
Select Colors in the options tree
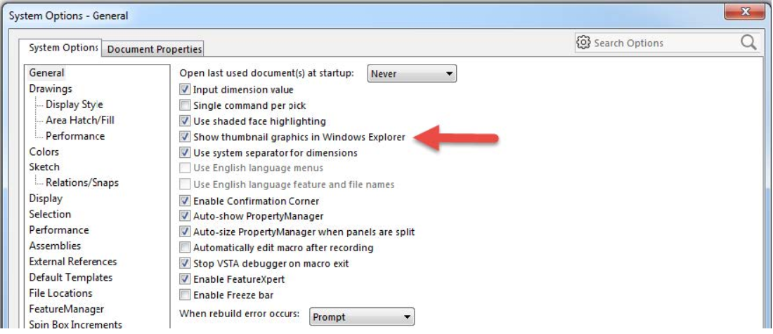pyautogui.click(x=44, y=152)
